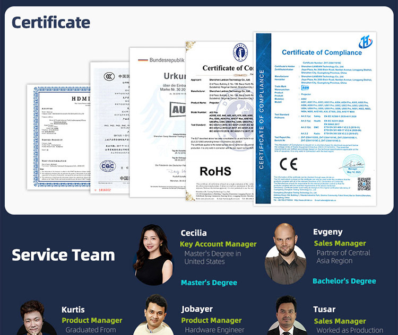Click Evgeny's 'Sales Manager' title
Image resolution: width=398 pixels, height=335 pixels.
[340, 243]
